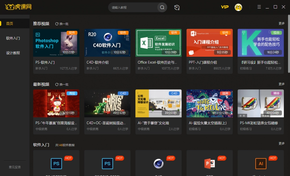Open the second PS software icon card

point(107,163)
